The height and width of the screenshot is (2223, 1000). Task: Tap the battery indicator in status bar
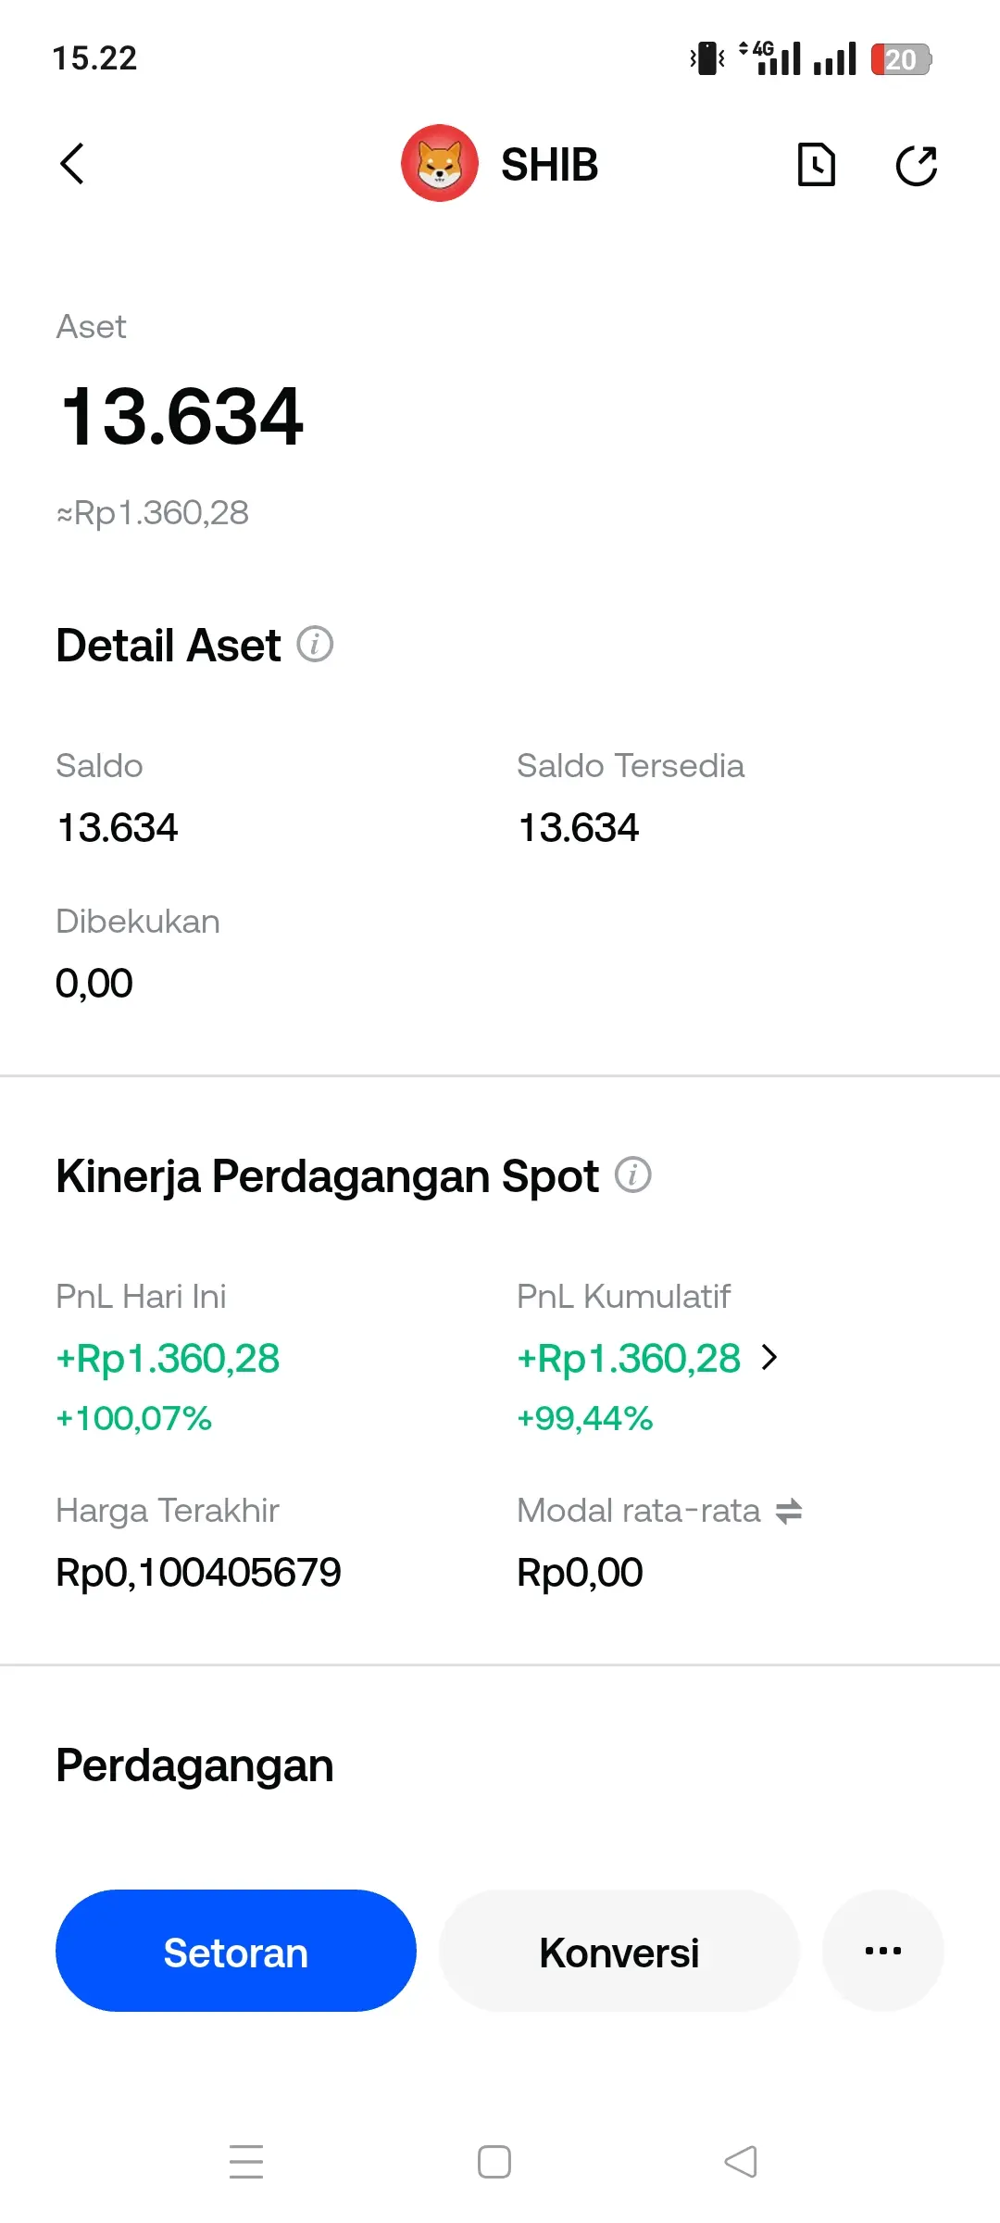[x=900, y=59]
